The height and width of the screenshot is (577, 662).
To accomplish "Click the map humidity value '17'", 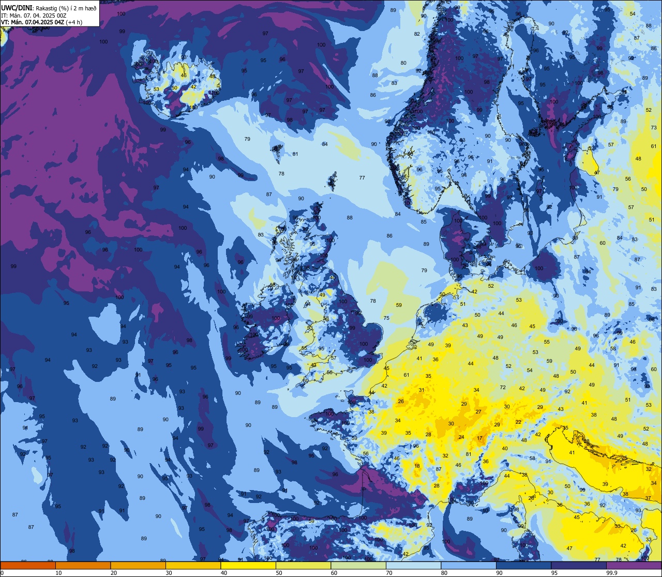I will tap(480, 438).
